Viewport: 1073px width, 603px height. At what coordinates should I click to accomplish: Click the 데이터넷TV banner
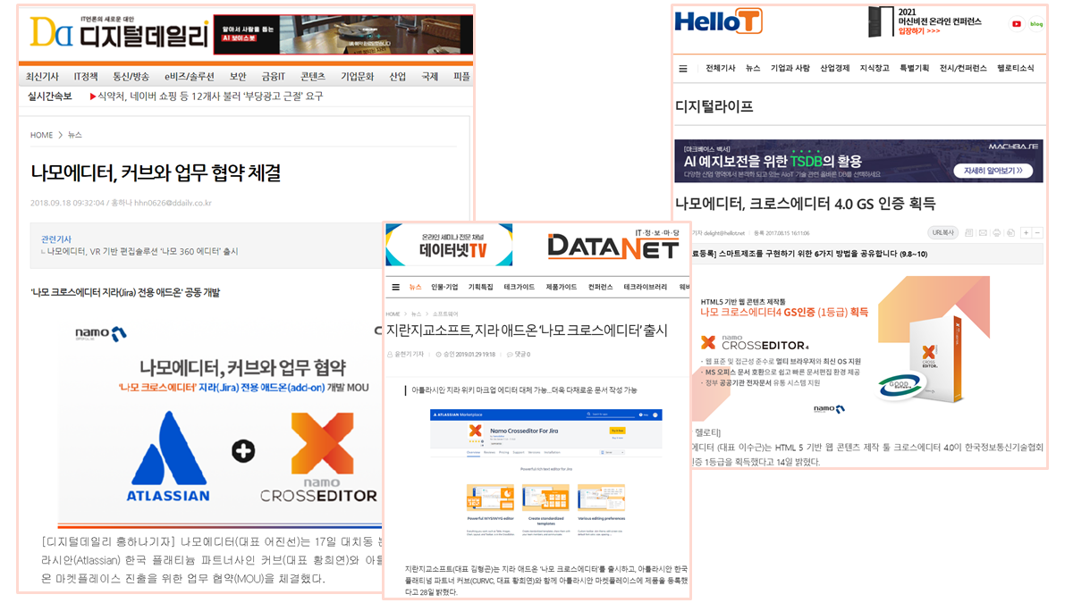(x=449, y=245)
